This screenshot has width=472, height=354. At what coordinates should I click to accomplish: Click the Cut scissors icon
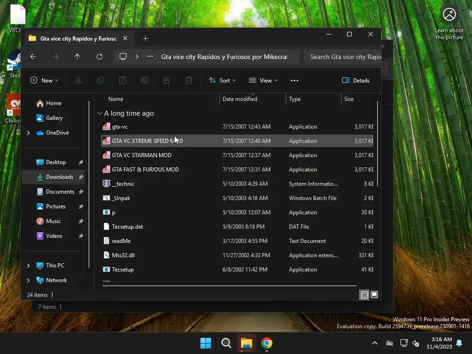click(x=78, y=80)
